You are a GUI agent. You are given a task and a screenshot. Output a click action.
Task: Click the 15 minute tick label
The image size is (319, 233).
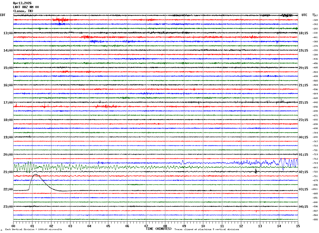[298, 226]
